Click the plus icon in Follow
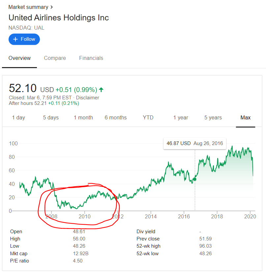 pos(15,39)
